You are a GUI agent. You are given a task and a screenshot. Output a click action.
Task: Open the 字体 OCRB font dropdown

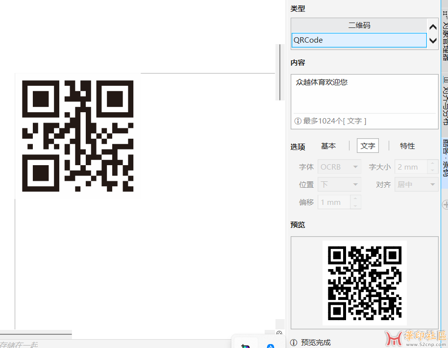tap(339, 167)
